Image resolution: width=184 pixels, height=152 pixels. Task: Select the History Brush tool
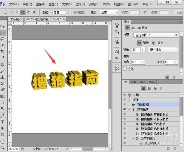coord(2,83)
